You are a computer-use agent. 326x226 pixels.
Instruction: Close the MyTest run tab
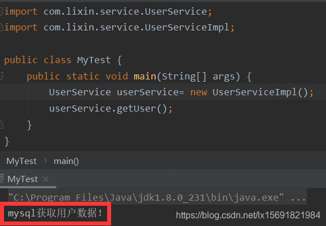coord(46,179)
